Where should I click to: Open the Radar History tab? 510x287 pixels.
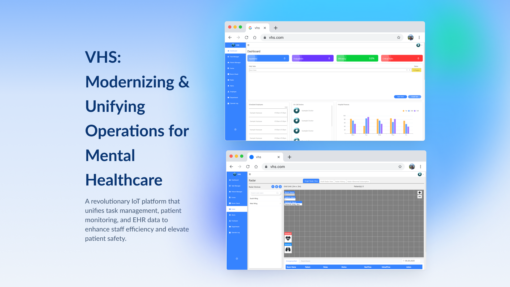[x=340, y=182]
